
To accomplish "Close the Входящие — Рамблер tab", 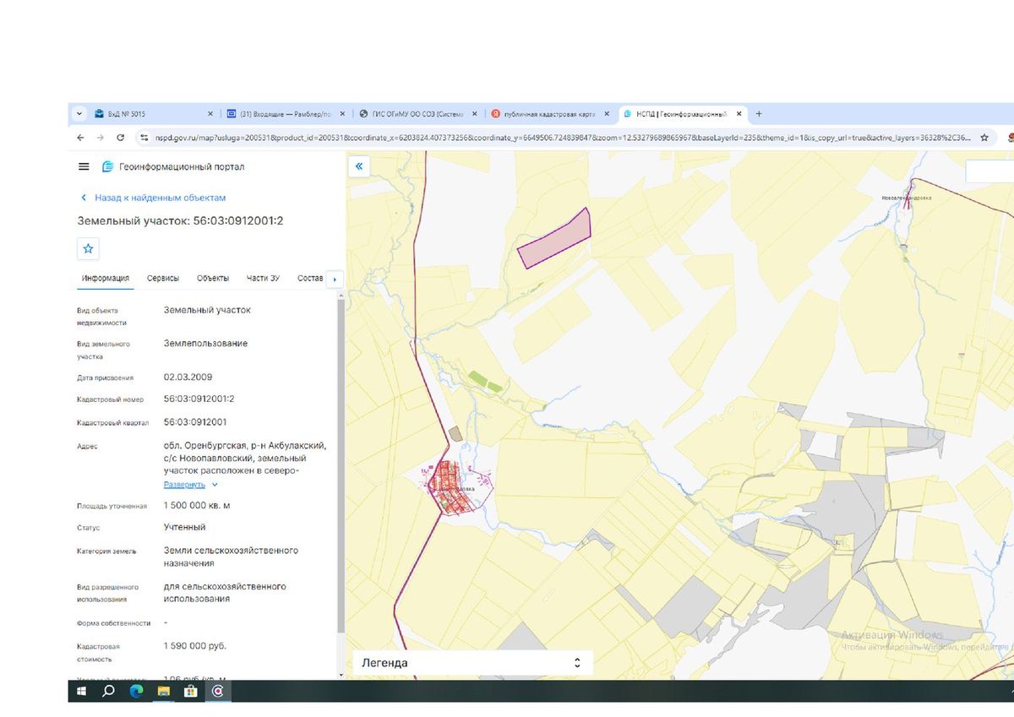I will (342, 113).
